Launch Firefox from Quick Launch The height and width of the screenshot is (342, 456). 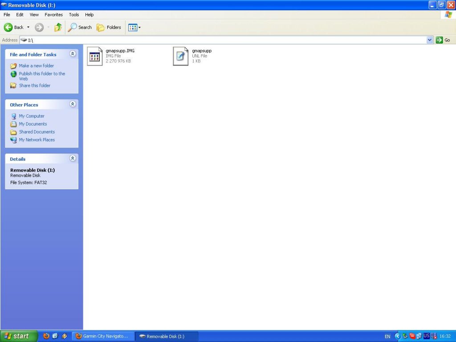click(x=46, y=336)
